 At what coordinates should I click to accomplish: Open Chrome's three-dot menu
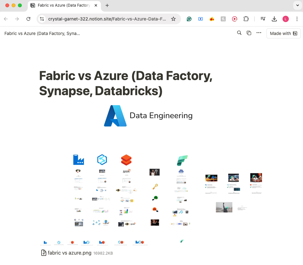[x=297, y=19]
